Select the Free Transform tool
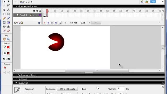 click(4, 22)
